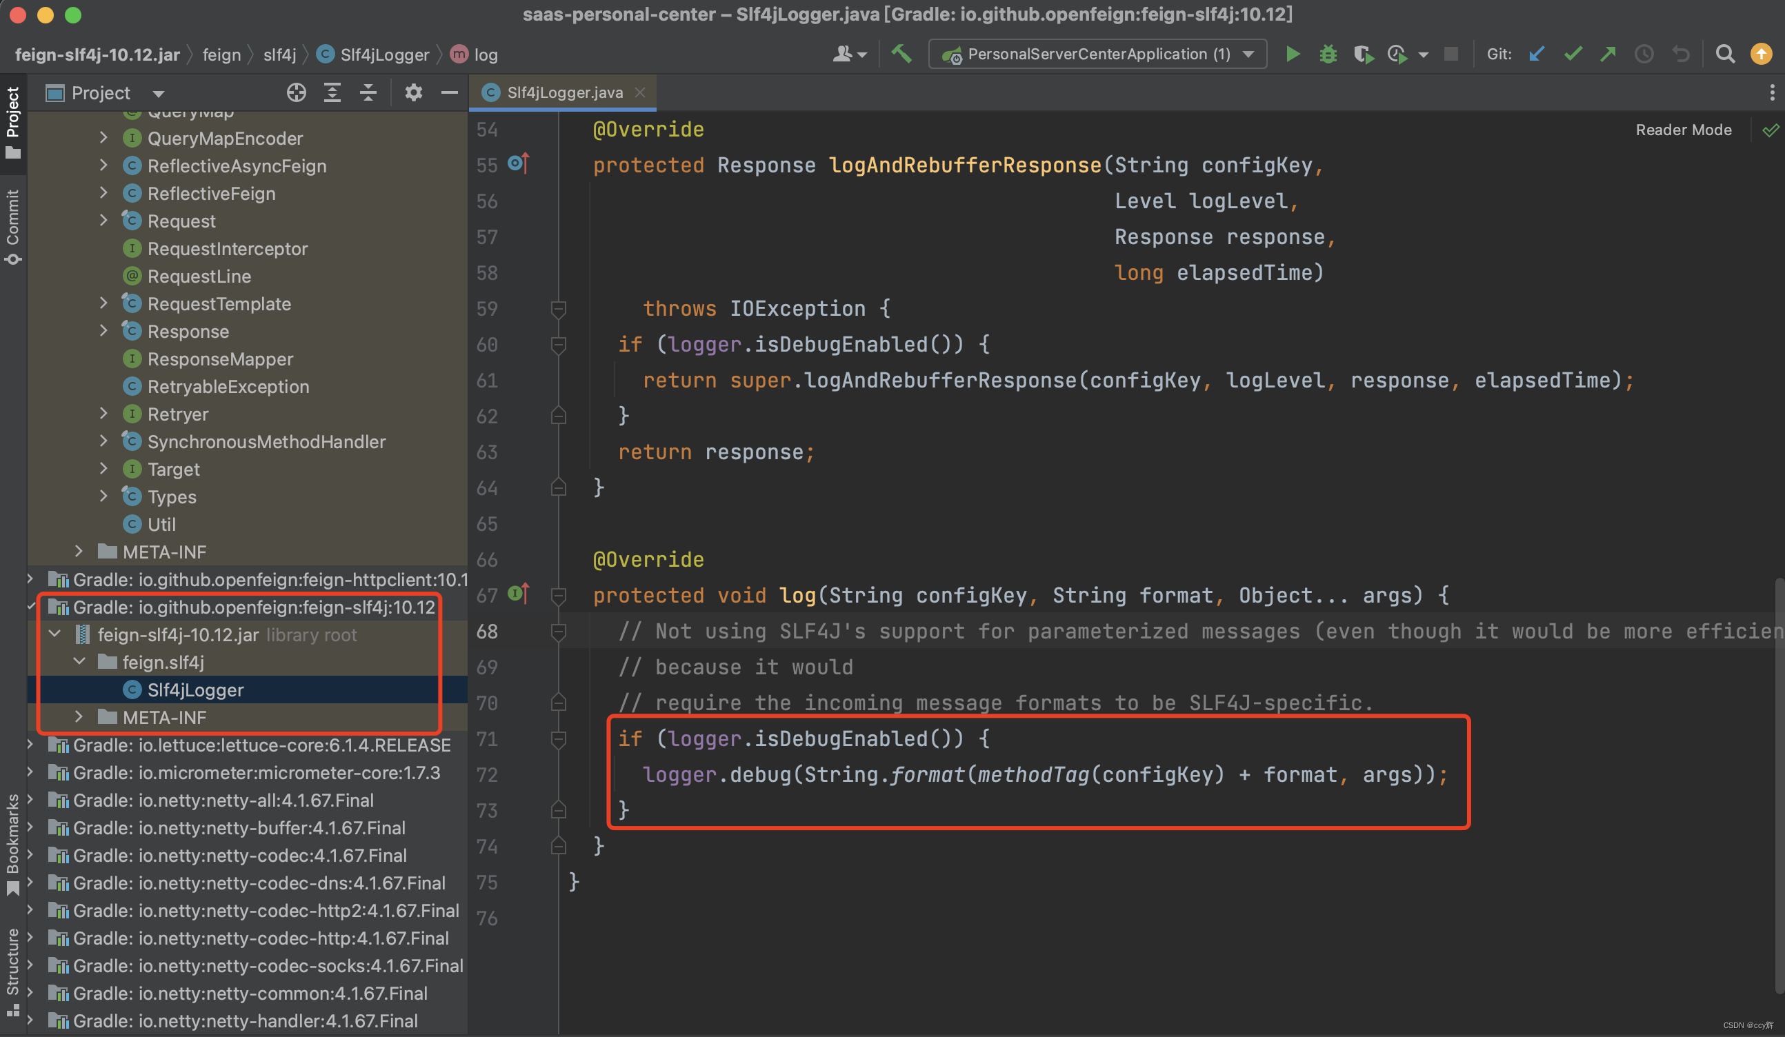This screenshot has width=1785, height=1037.
Task: Show Git history clock icon
Action: pos(1644,54)
